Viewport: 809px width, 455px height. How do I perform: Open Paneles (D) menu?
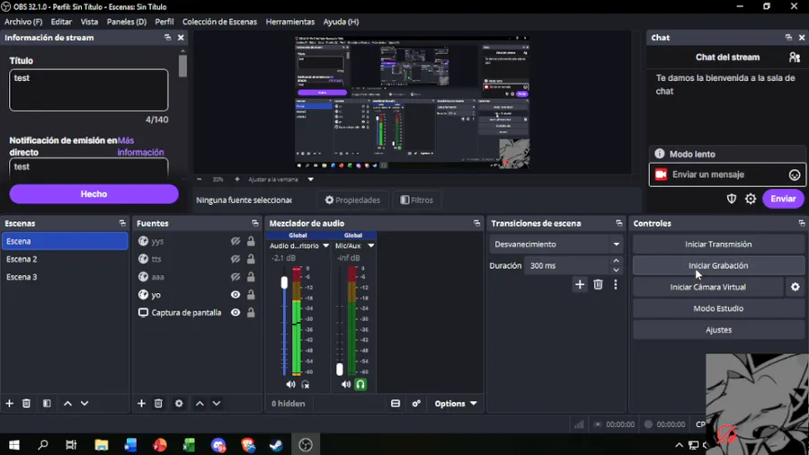127,22
